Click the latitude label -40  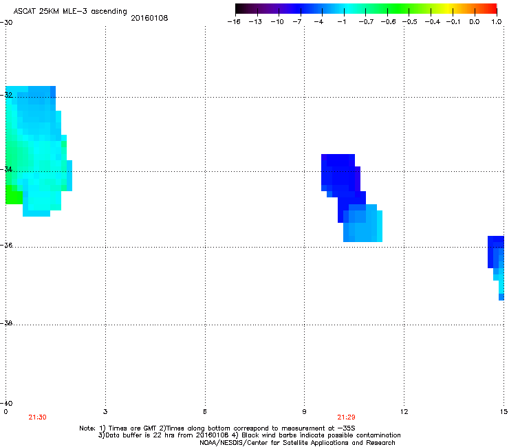click(x=6, y=403)
